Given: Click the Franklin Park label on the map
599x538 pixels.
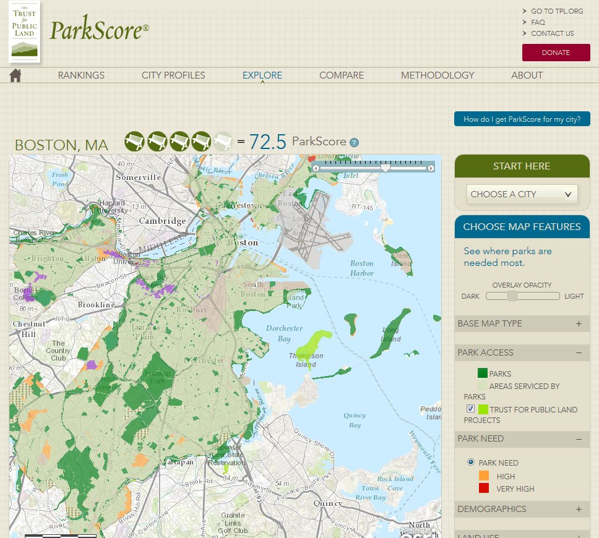Looking at the screenshot, I should [x=158, y=377].
